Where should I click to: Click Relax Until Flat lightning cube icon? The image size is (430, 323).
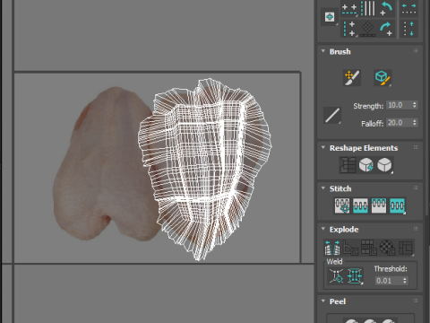pyautogui.click(x=366, y=165)
